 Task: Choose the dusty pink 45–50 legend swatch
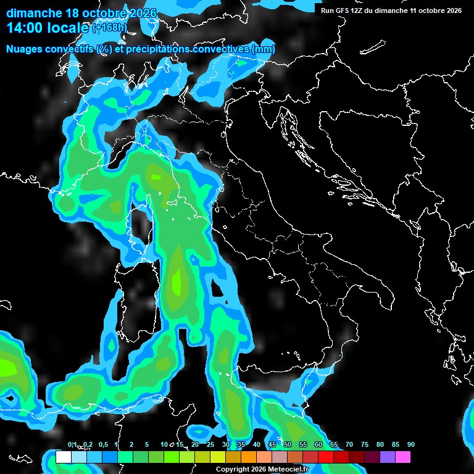pos(280,457)
